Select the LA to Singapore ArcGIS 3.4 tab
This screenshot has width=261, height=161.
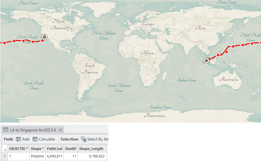click(33, 130)
